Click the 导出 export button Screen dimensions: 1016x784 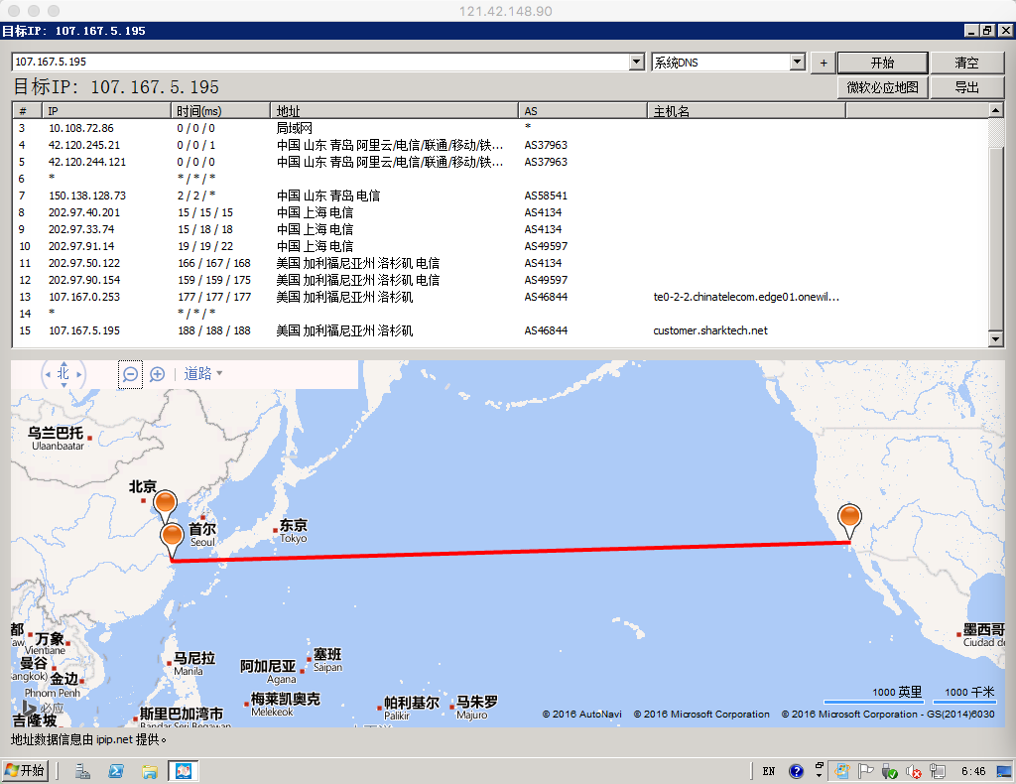pos(966,87)
